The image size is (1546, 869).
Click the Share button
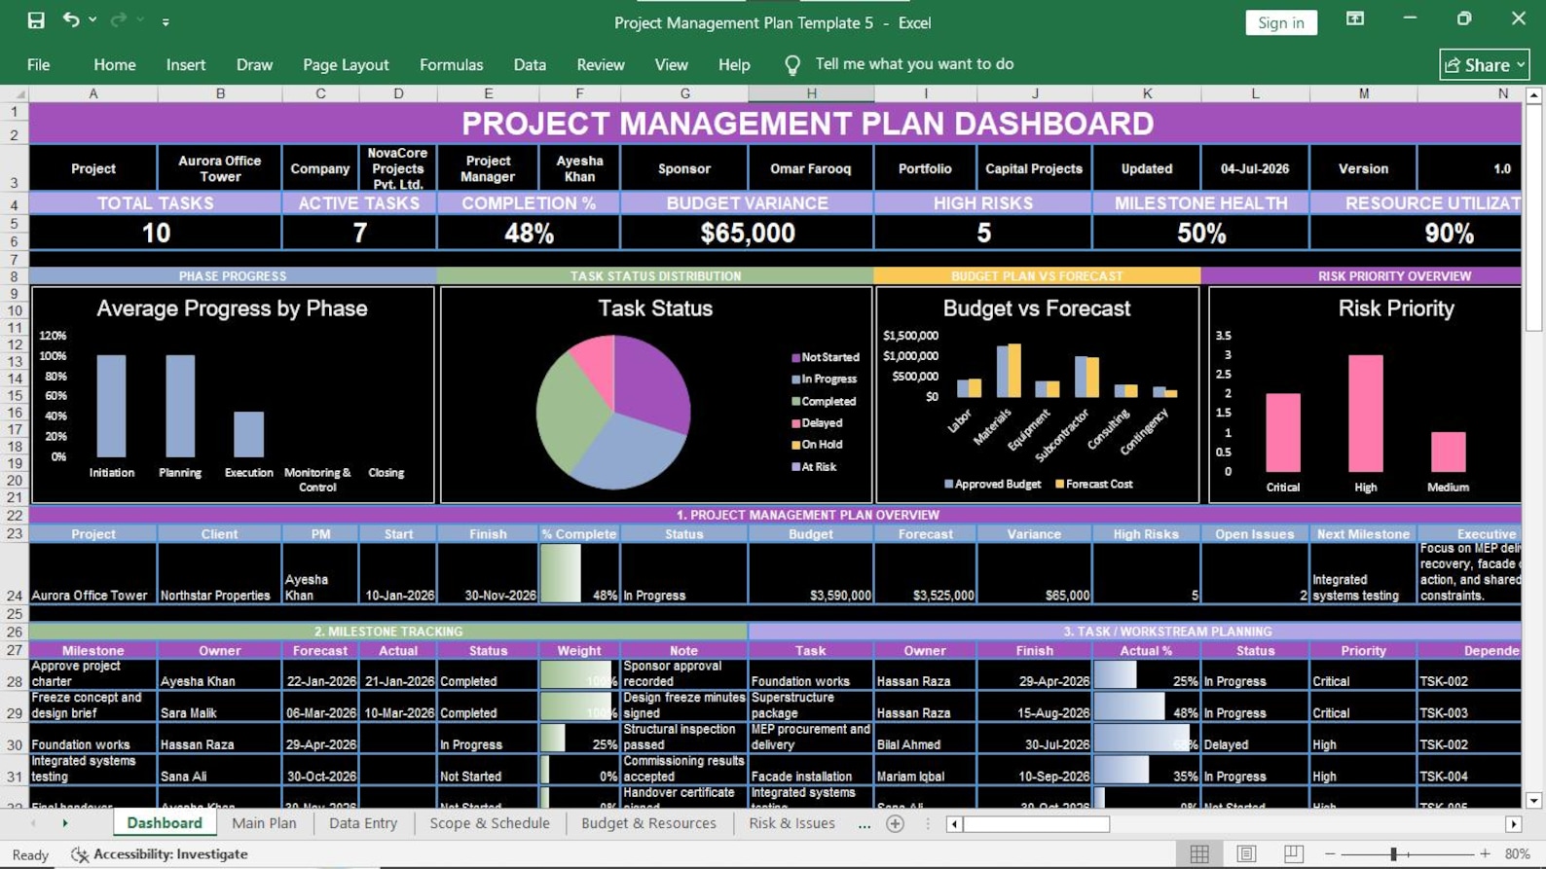(x=1485, y=64)
